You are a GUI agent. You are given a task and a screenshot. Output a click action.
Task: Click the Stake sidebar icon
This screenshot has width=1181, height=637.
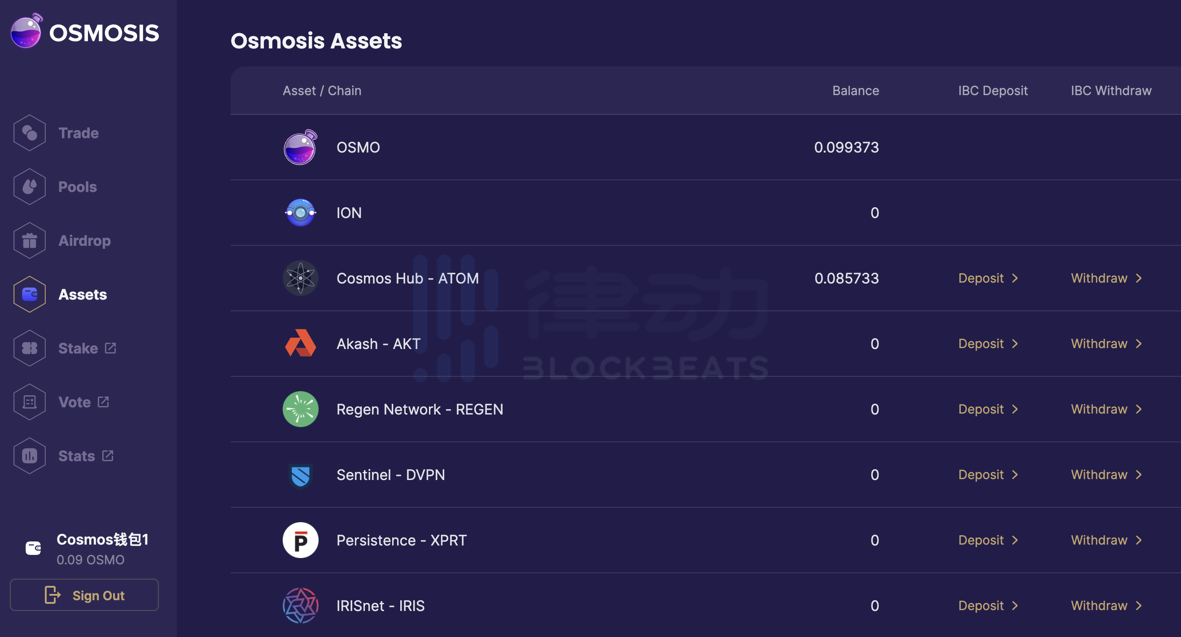30,348
